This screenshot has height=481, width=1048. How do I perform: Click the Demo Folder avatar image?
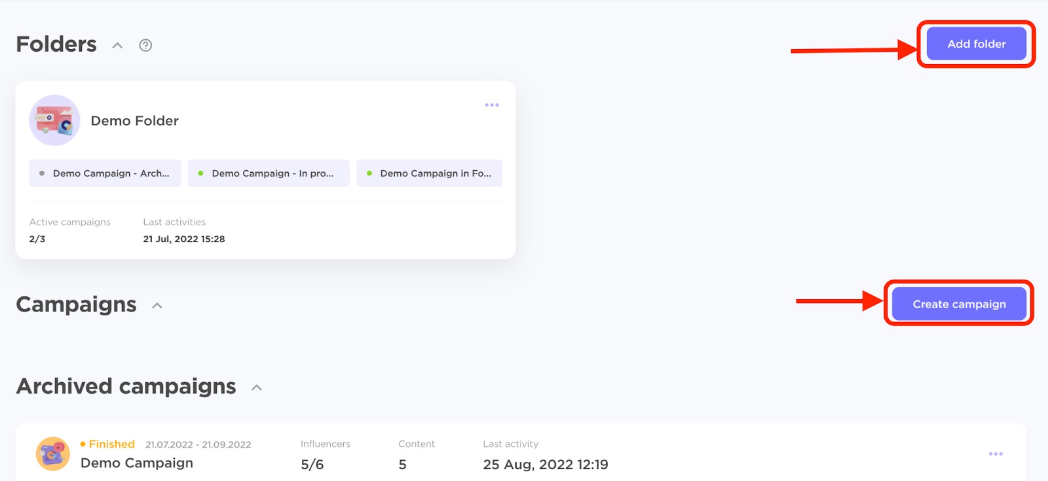click(x=54, y=120)
